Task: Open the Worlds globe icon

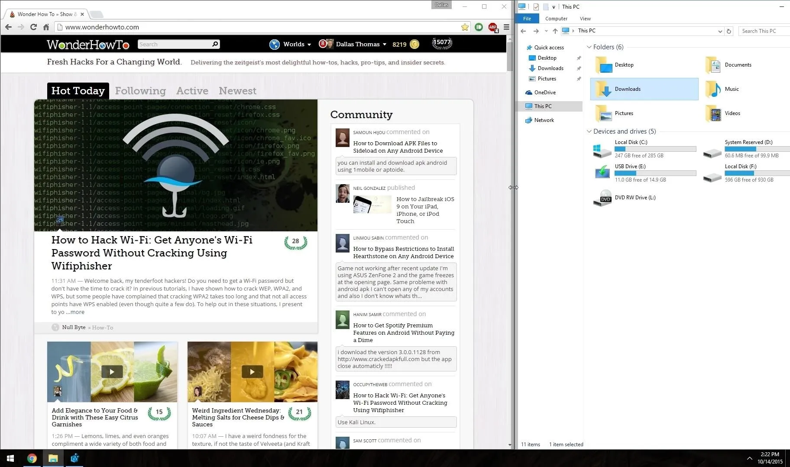Action: (274, 44)
